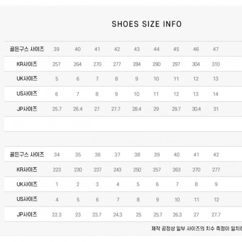Click the KR size 263 value

coord(177,170)
